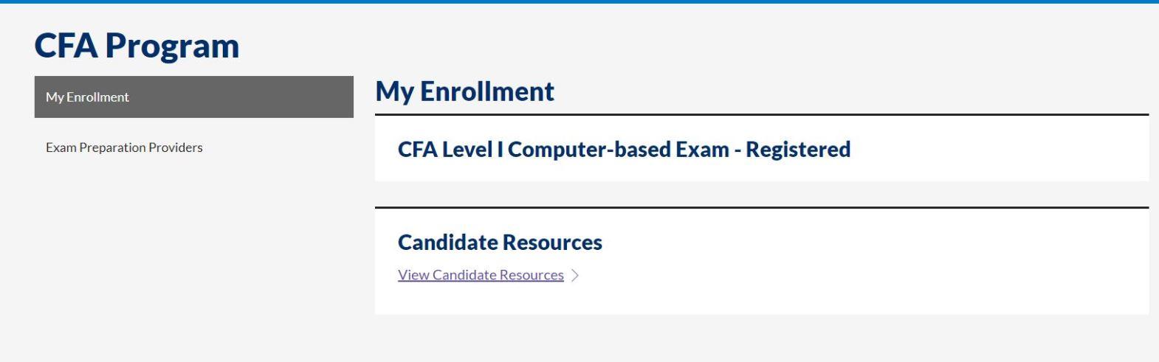Open the View Candidate Resources link
The image size is (1159, 362).
point(481,275)
